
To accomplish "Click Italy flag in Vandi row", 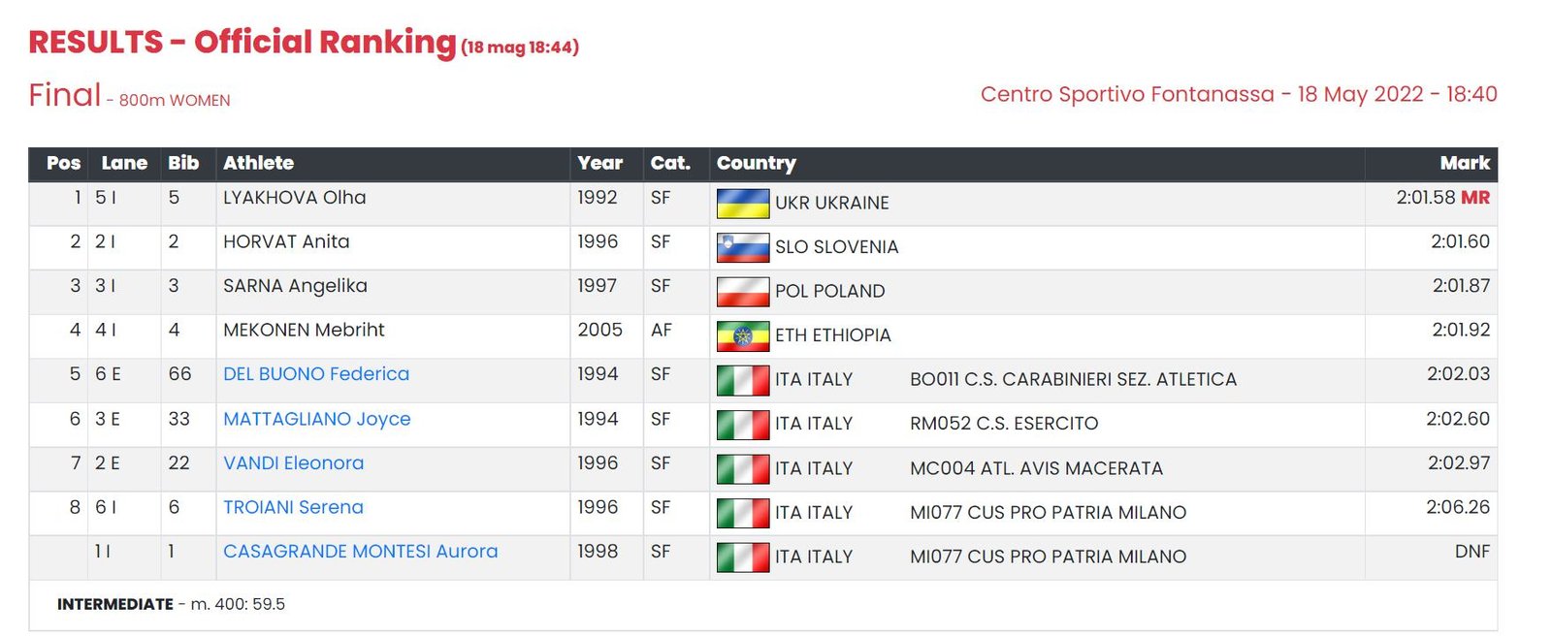I will pyautogui.click(x=742, y=468).
